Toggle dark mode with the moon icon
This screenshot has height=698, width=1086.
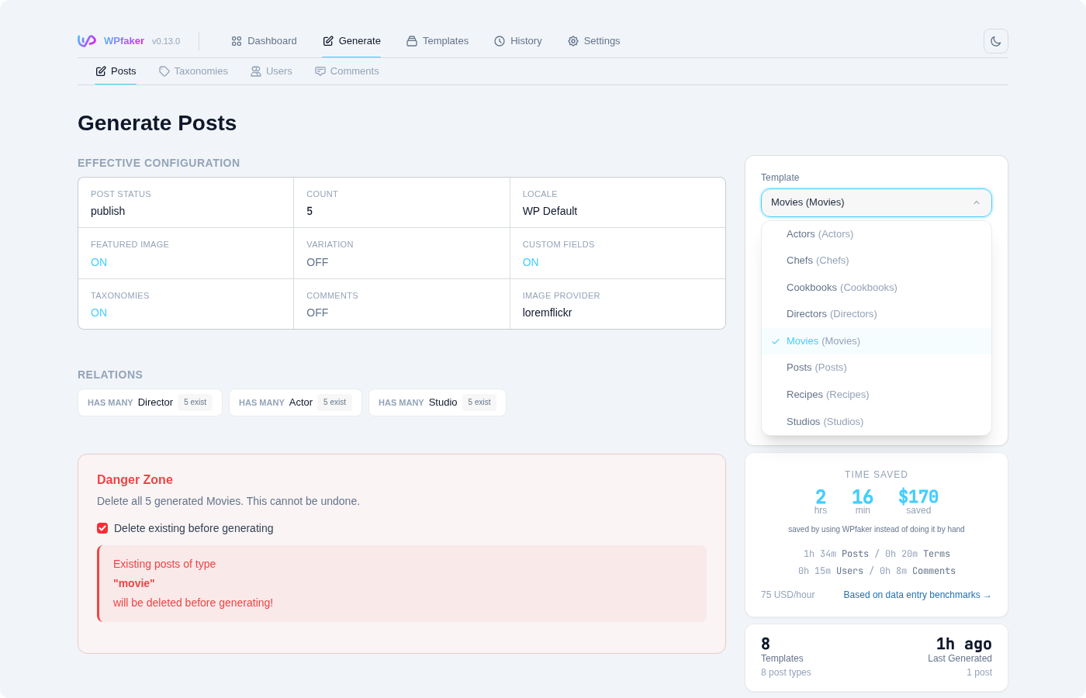point(995,40)
